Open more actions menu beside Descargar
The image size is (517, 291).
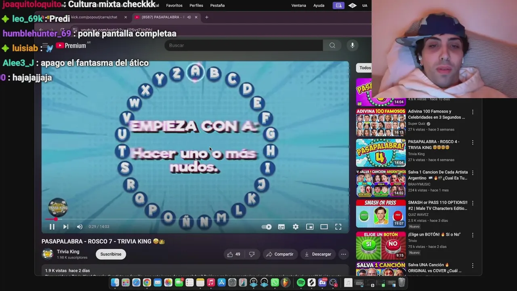[x=343, y=254]
